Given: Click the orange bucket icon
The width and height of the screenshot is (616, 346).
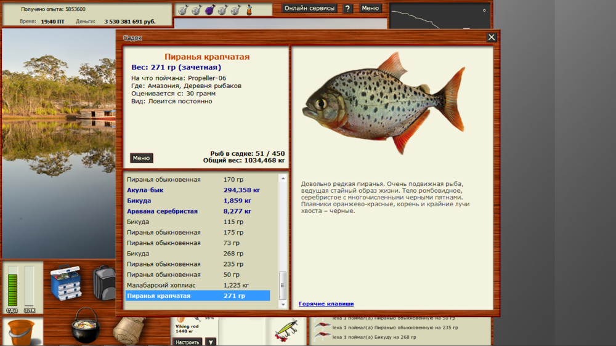Looking at the screenshot, I should point(22,332).
